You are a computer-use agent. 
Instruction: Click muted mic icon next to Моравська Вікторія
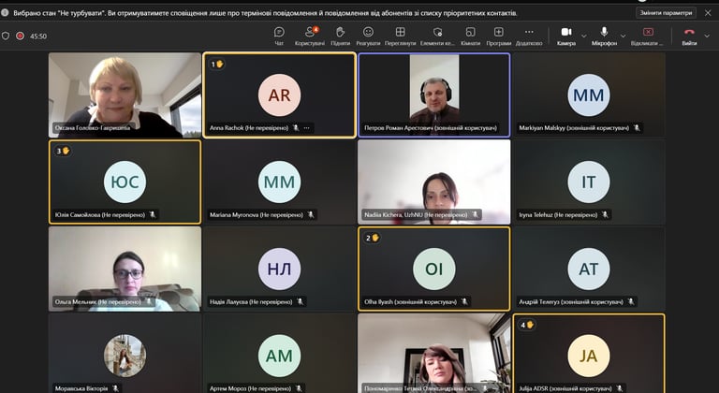point(115,388)
